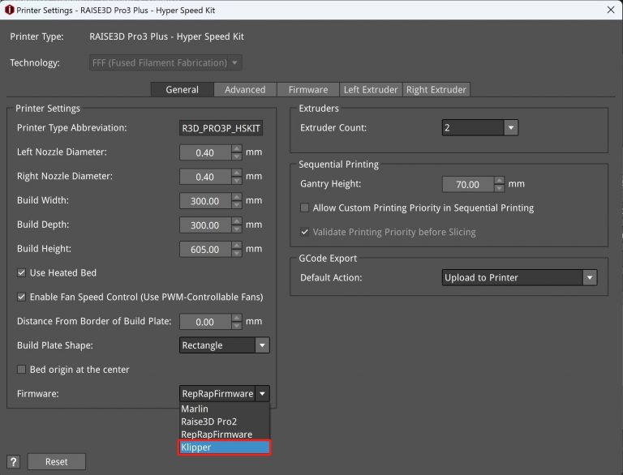Screen dimensions: 623x475
Task: Toggle Validate Printing Priority before Slicing
Action: 305,232
